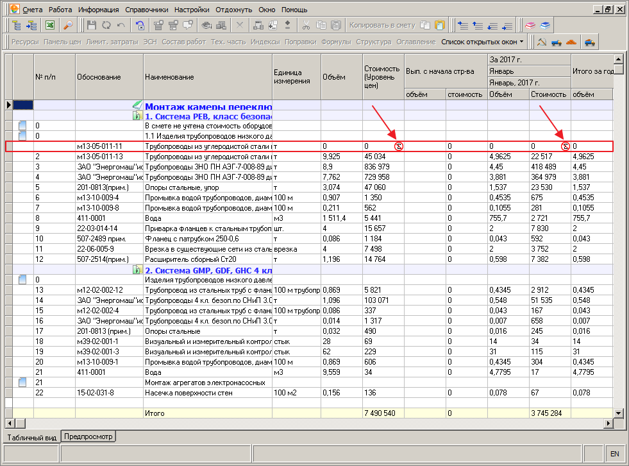Click the scissors cut icon
The height and width of the screenshot is (466, 629).
pos(306,25)
